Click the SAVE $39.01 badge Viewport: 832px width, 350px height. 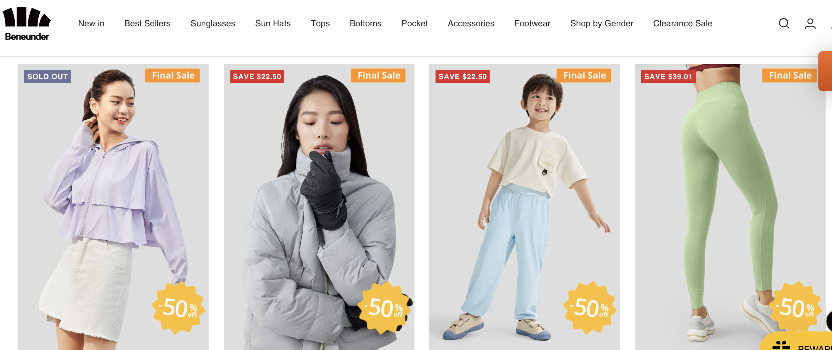[668, 77]
